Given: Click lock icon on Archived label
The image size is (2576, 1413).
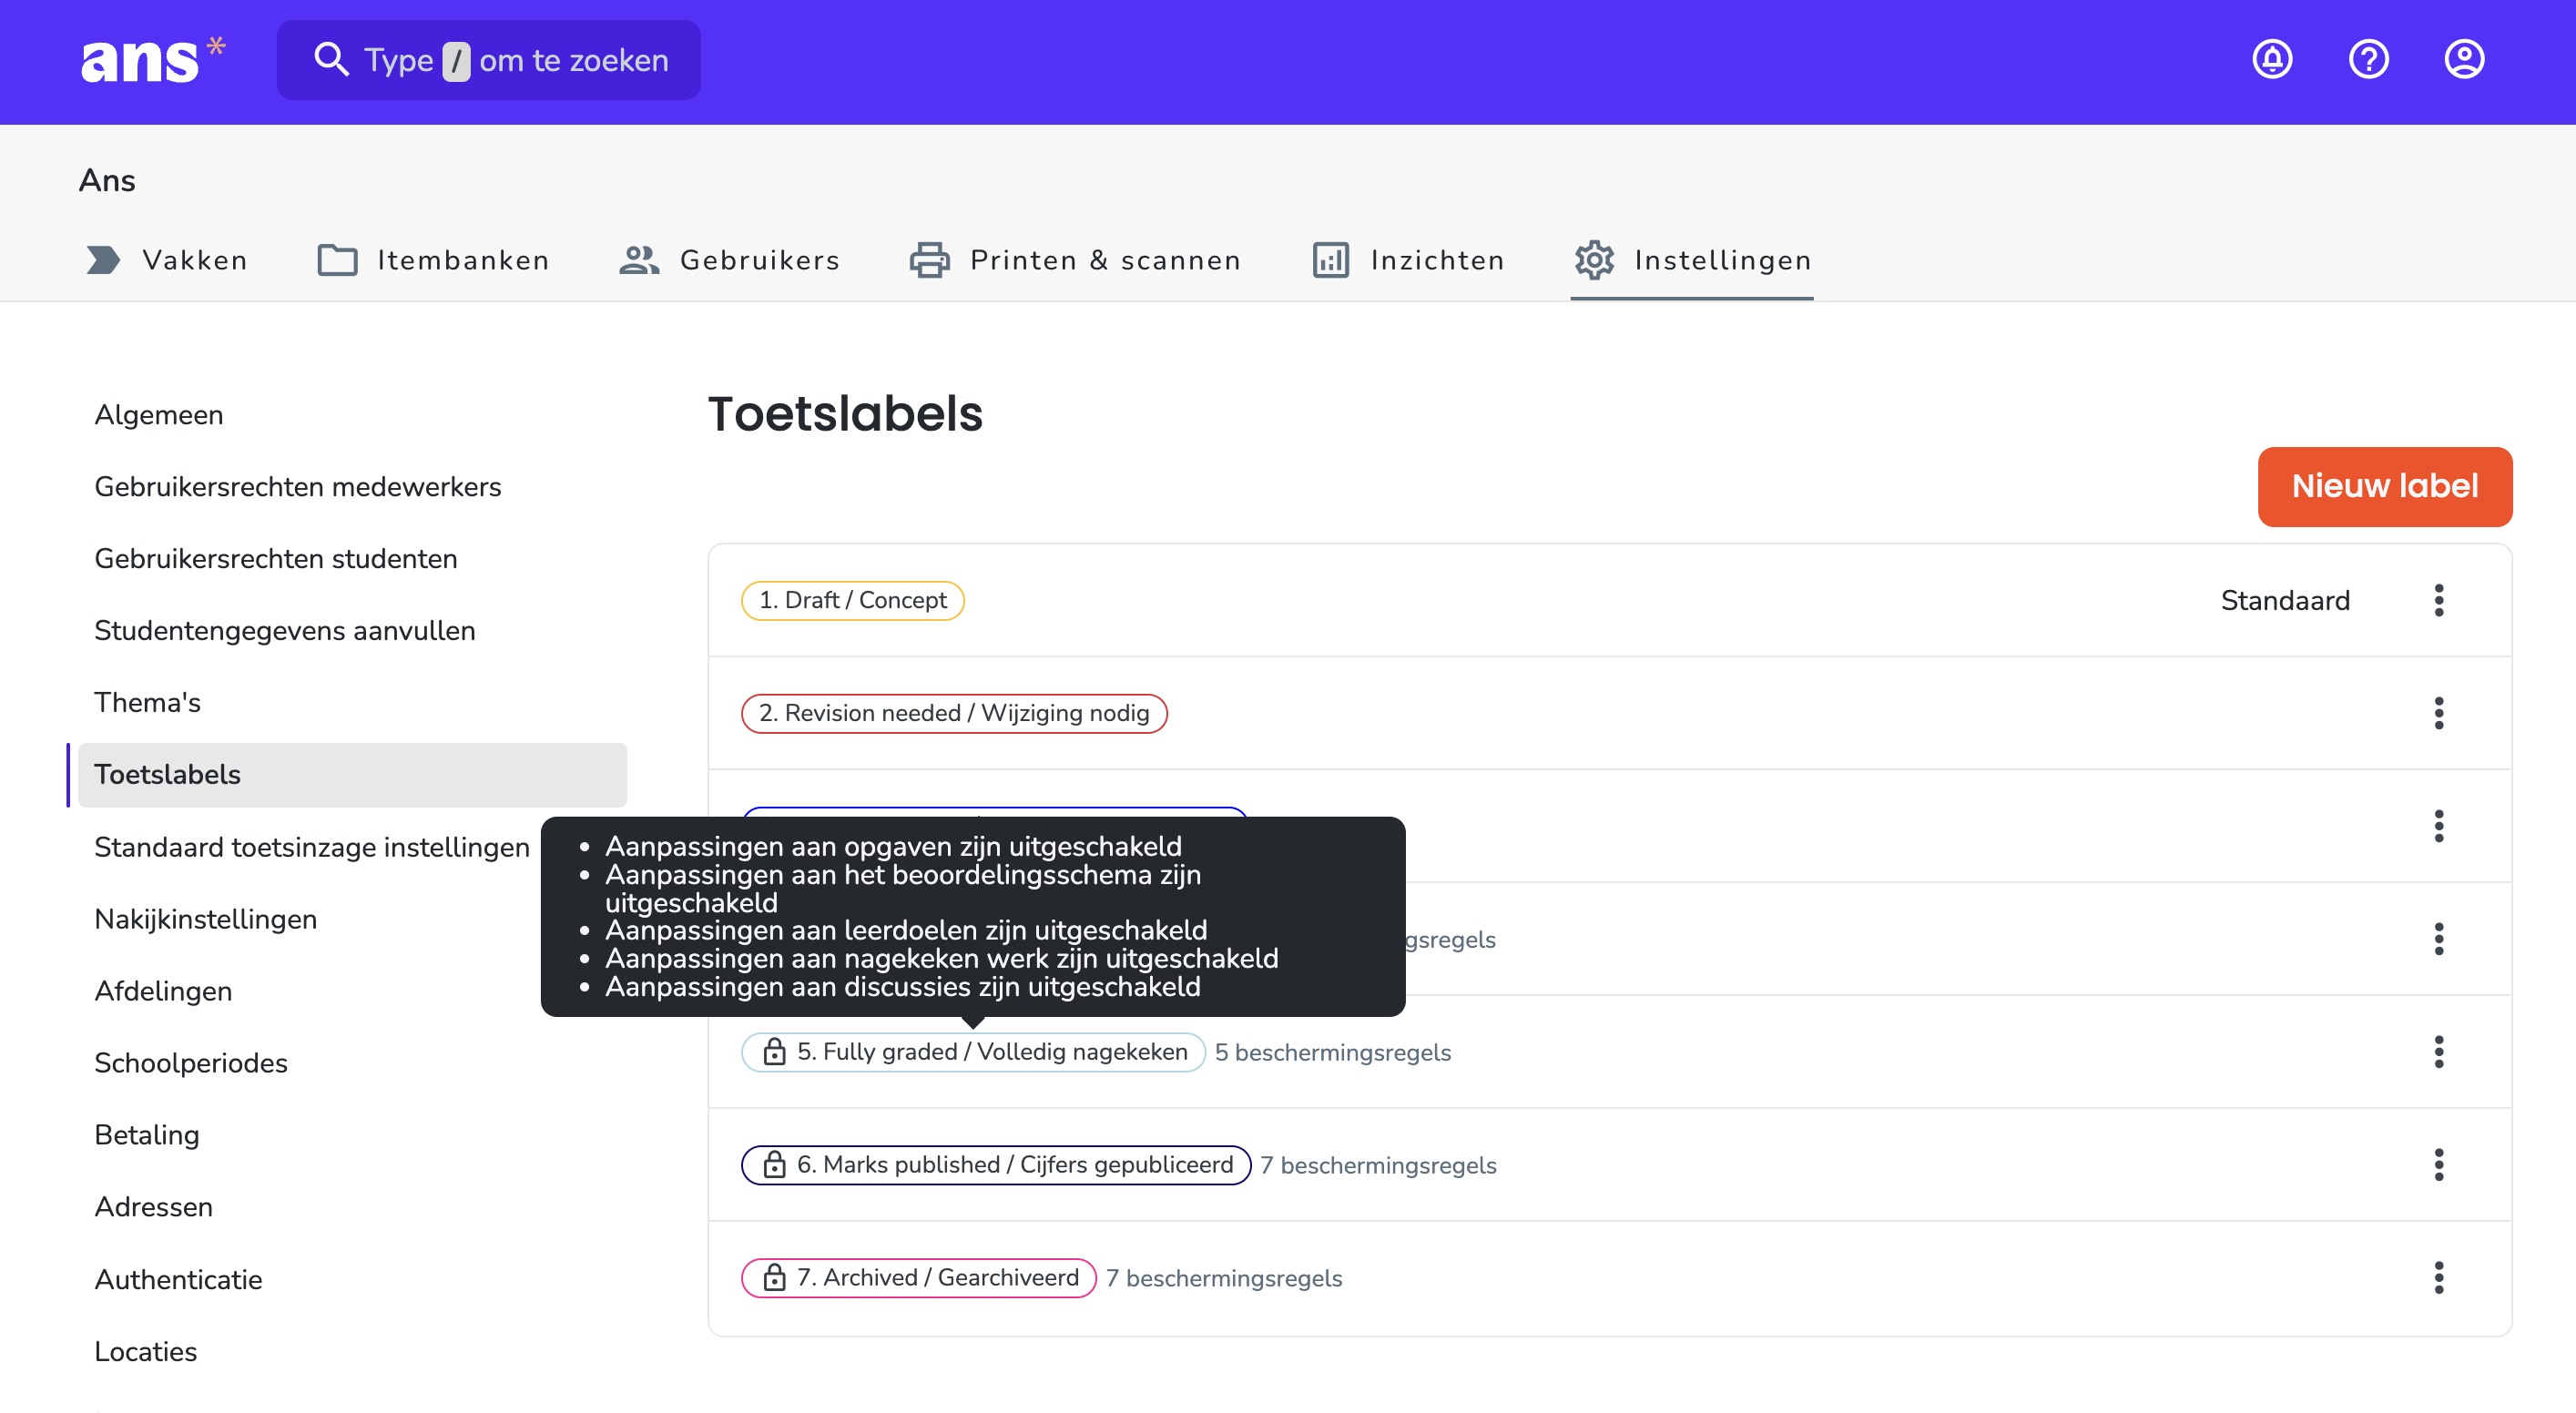Looking at the screenshot, I should pos(774,1278).
